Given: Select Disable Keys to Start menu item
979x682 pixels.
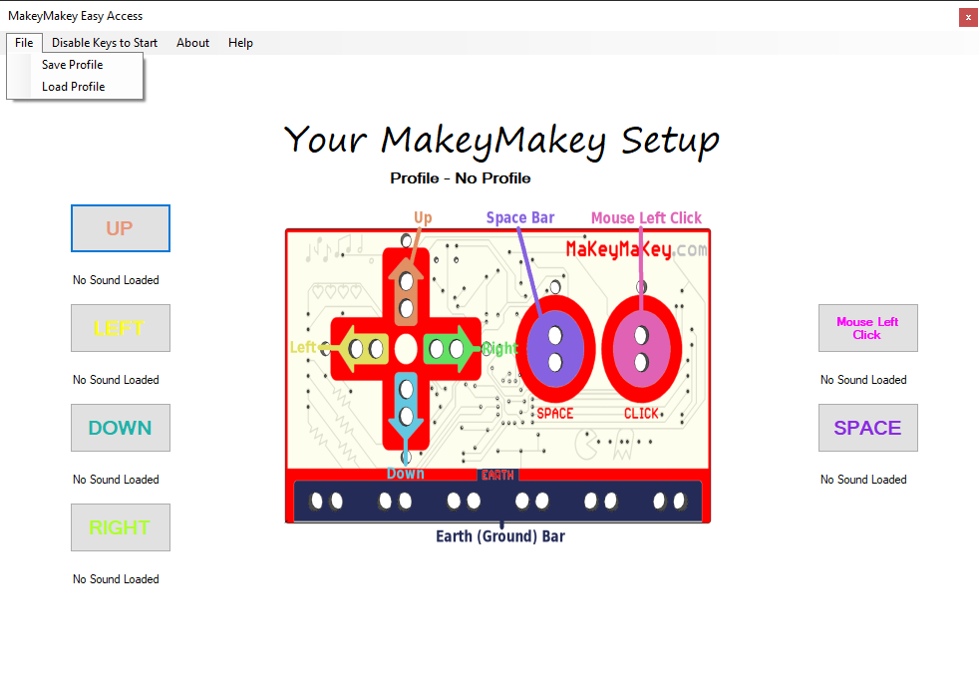Looking at the screenshot, I should pos(105,43).
